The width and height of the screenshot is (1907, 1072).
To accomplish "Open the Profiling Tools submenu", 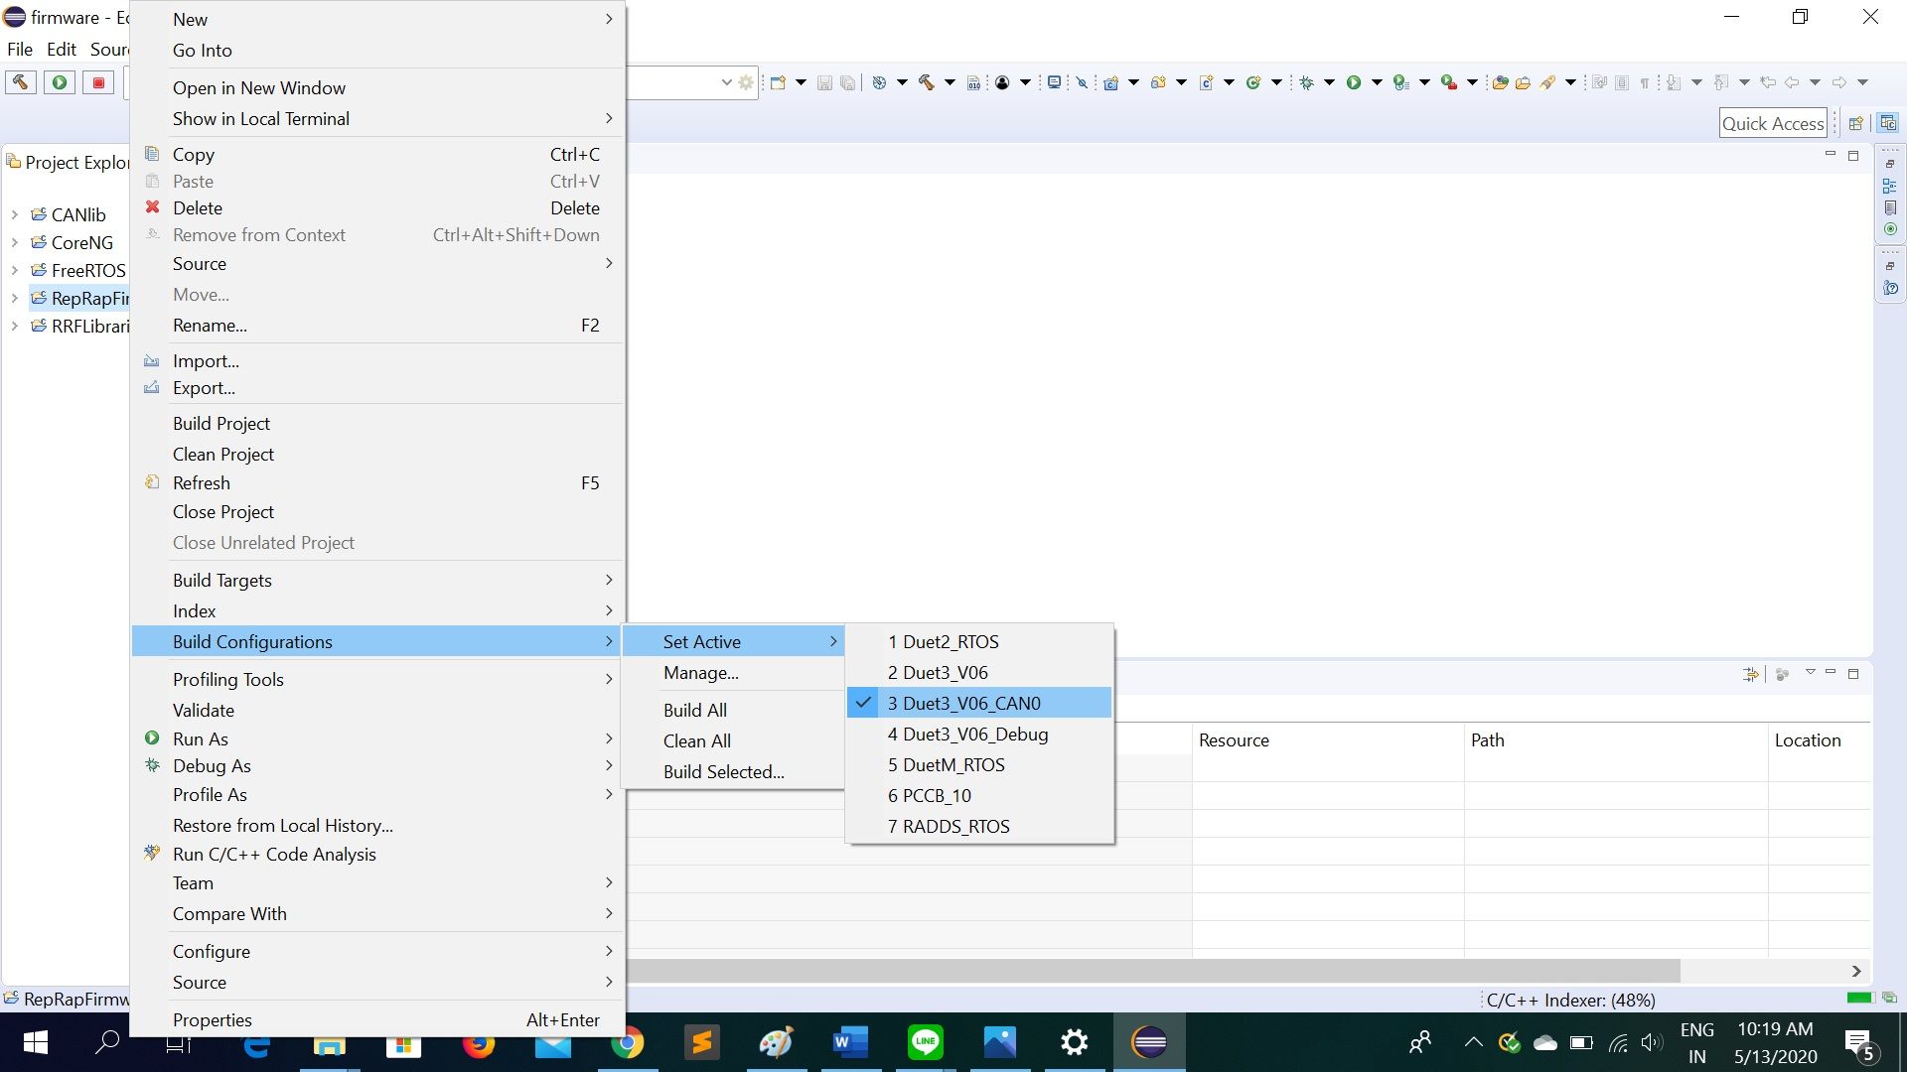I will coord(377,679).
